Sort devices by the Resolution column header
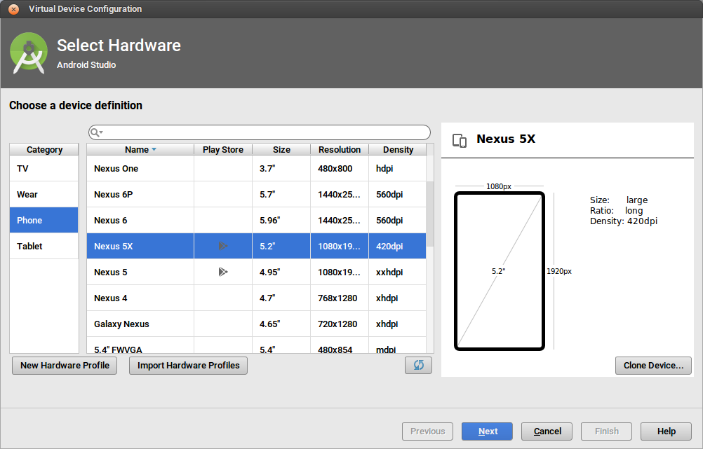 pyautogui.click(x=340, y=149)
